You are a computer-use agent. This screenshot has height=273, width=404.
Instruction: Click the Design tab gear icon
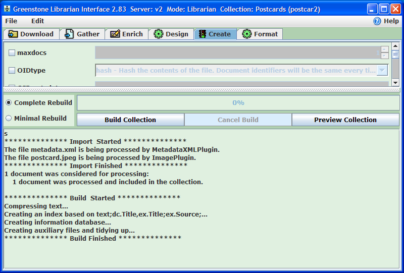pos(159,34)
